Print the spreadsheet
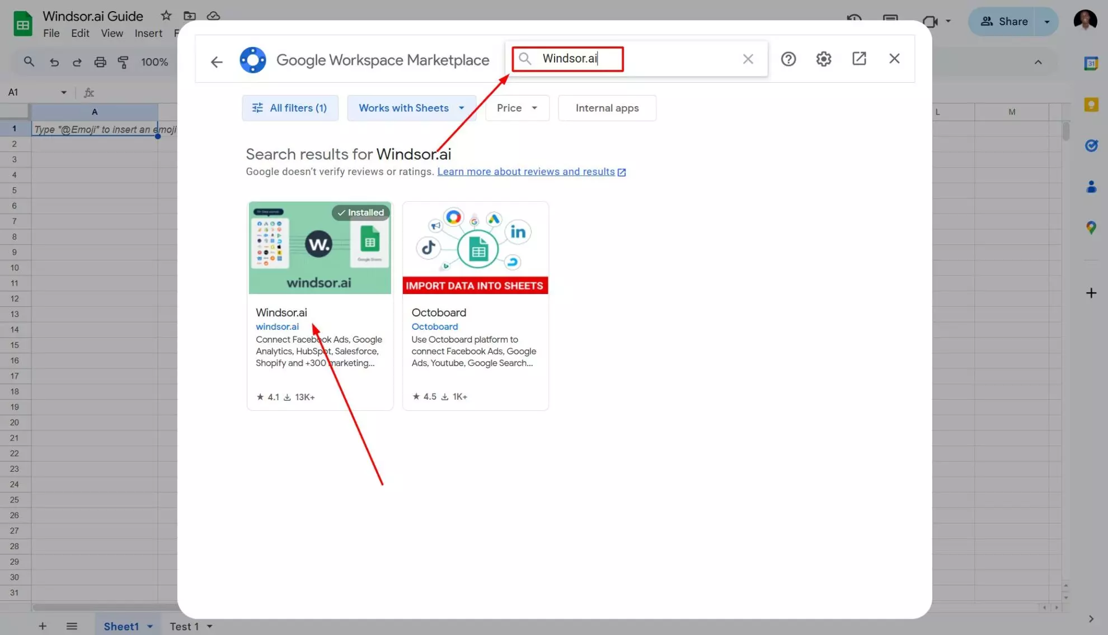This screenshot has height=635, width=1108. click(100, 62)
